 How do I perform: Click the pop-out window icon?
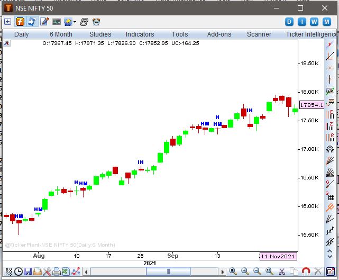click(x=331, y=272)
